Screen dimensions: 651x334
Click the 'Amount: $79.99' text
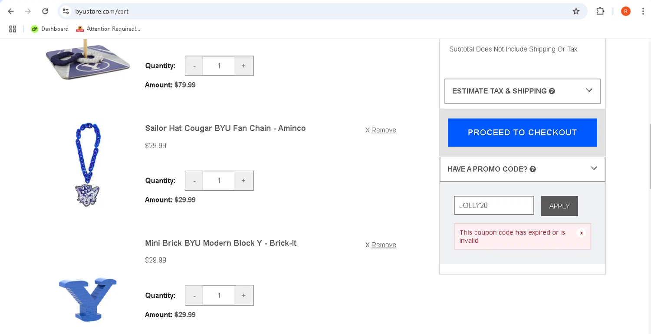(x=170, y=85)
